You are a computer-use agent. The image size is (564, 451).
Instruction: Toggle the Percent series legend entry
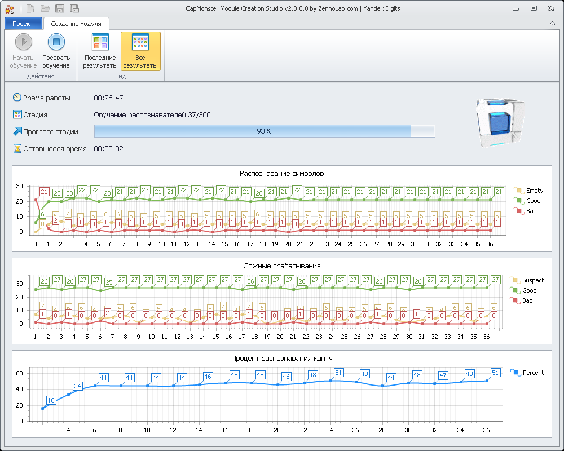coord(527,373)
